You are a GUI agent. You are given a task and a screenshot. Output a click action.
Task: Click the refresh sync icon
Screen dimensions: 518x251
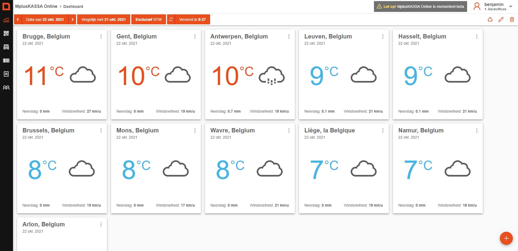pos(171,19)
